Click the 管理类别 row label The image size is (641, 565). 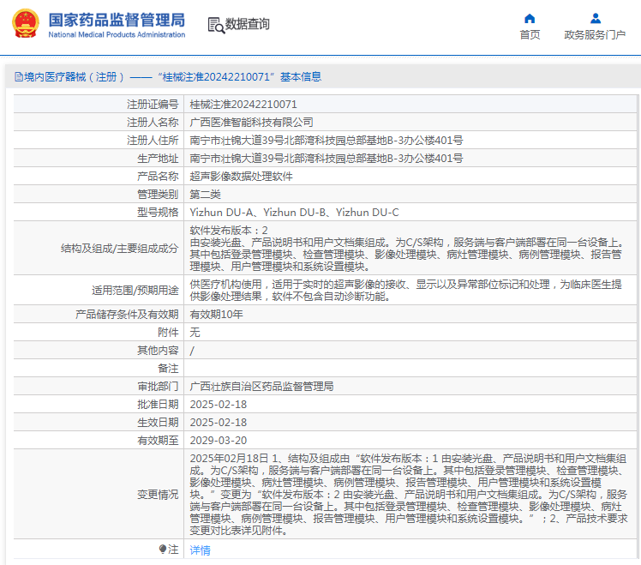pos(158,195)
